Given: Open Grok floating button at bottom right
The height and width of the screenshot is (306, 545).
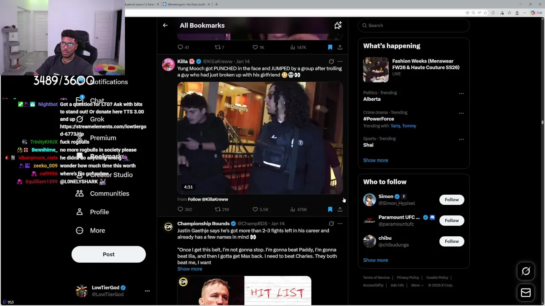Looking at the screenshot, I should click(526, 271).
